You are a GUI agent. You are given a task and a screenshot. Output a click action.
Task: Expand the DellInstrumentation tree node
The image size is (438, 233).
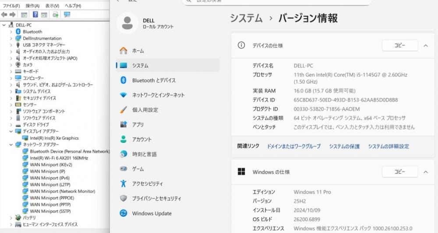tap(11, 38)
